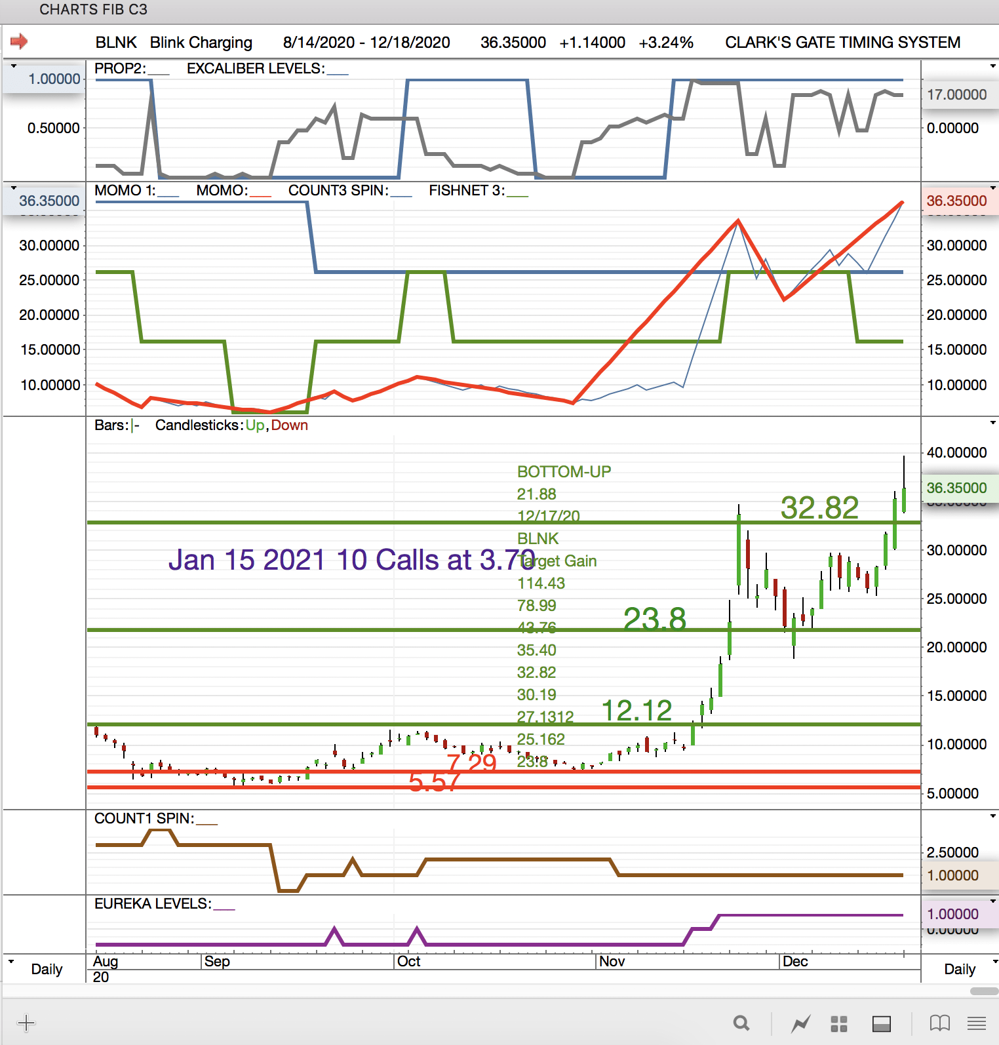Click the Nov label on the time axis
The image size is (999, 1045).
click(612, 962)
